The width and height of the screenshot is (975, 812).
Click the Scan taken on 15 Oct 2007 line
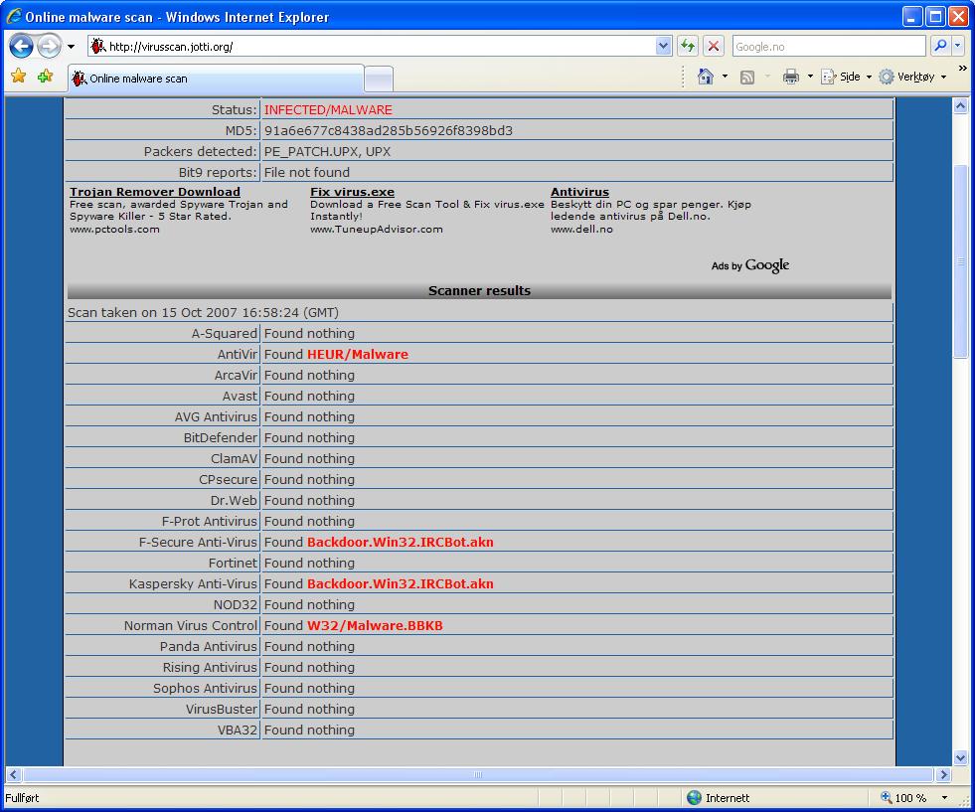203,313
